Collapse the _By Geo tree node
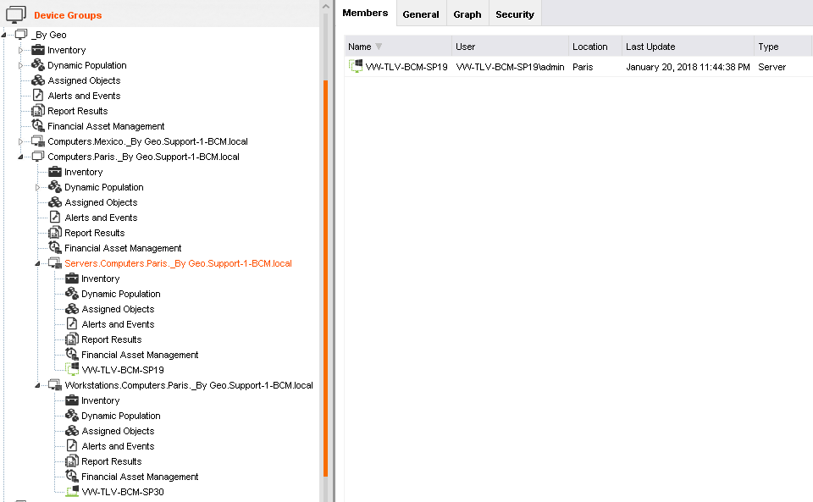 (4, 36)
